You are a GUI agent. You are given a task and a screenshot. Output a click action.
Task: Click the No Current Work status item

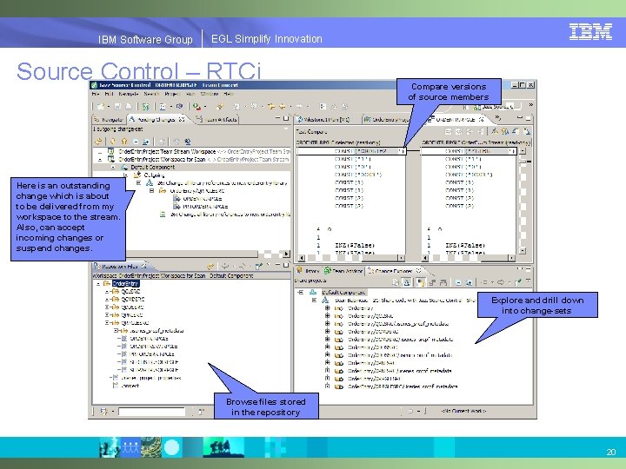pos(463,411)
